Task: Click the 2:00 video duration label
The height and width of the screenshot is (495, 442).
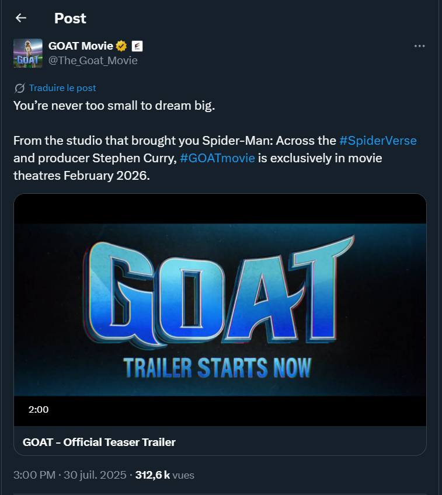Action: 39,410
